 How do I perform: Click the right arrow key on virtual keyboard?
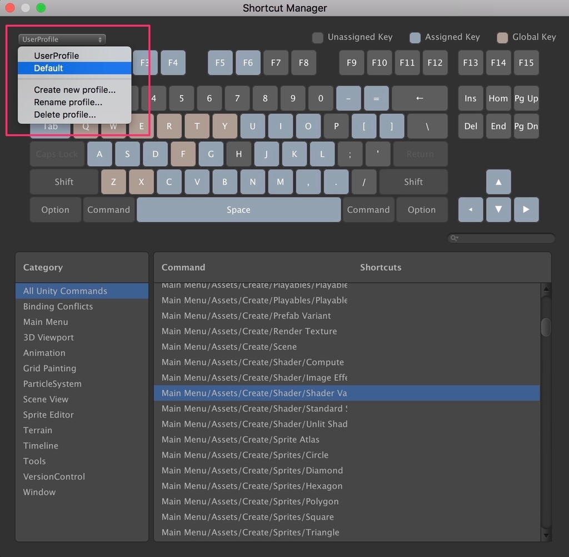(x=526, y=210)
